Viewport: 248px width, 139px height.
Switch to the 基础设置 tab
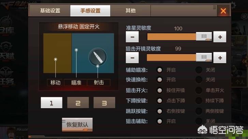pyautogui.click(x=50, y=11)
